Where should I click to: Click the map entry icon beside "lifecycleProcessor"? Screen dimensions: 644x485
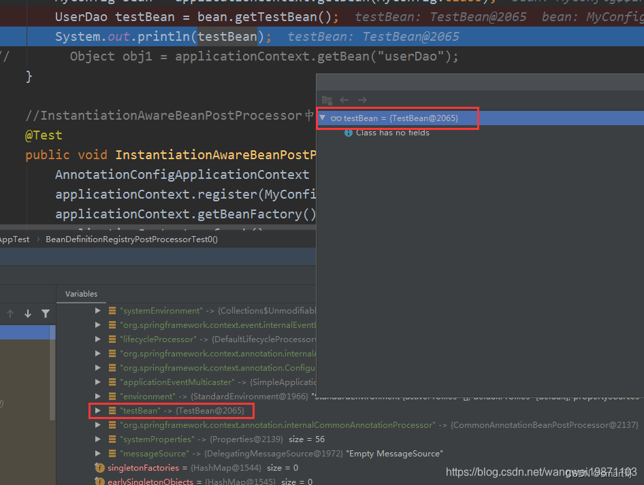coord(112,339)
